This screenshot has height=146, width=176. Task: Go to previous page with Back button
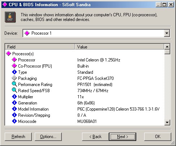pyautogui.click(x=95, y=137)
